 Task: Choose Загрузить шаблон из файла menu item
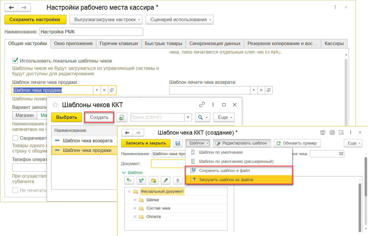coord(226,180)
